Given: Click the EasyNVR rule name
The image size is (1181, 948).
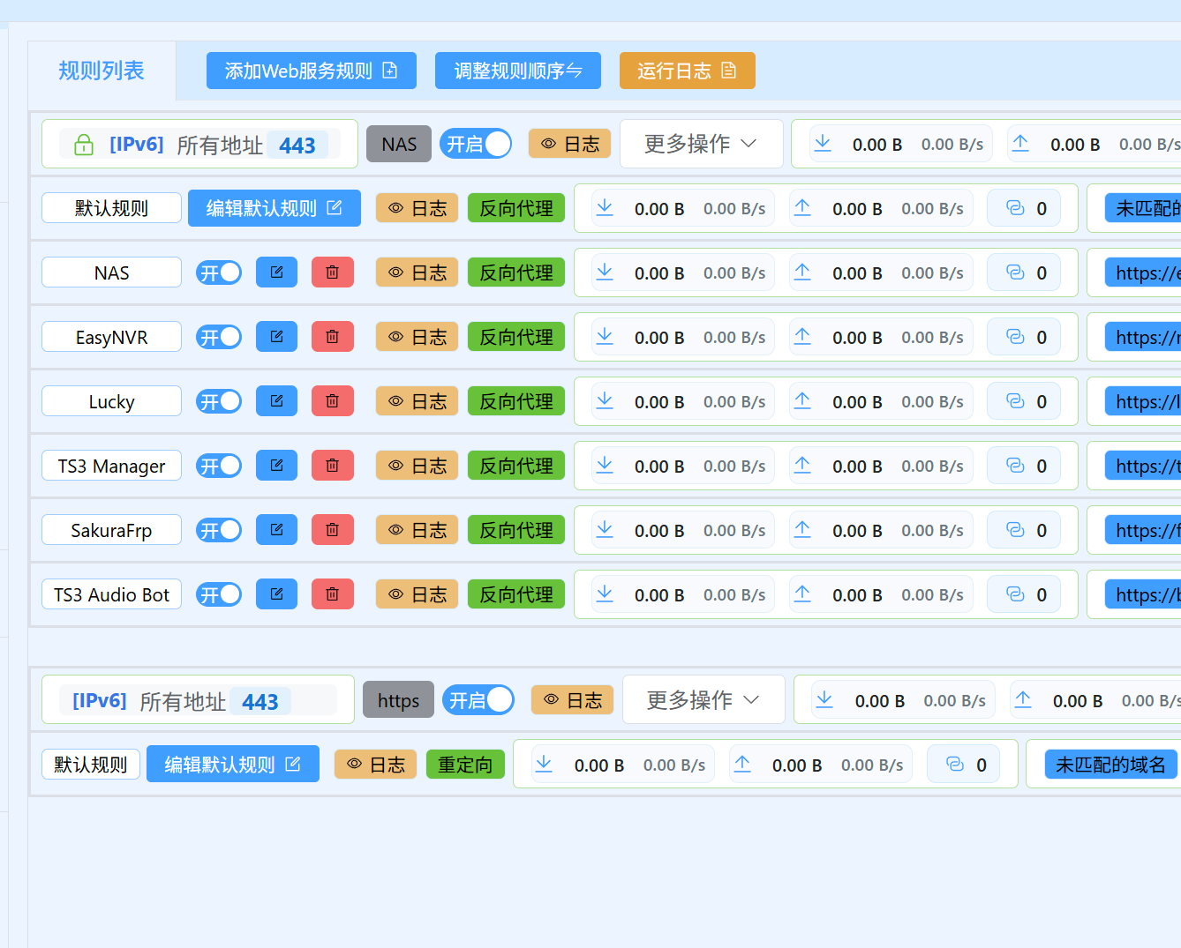Looking at the screenshot, I should (x=112, y=337).
